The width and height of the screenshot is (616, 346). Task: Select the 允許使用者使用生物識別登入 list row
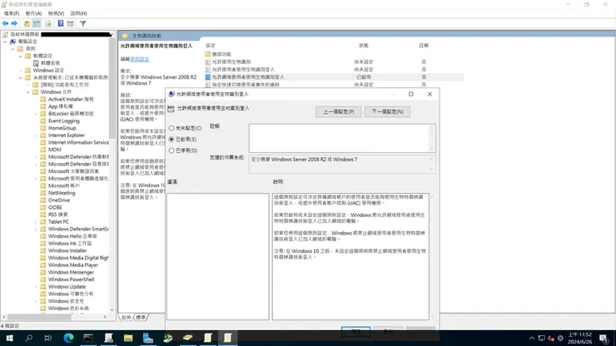pyautogui.click(x=334, y=70)
